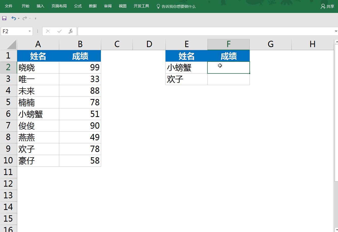Click the Undo icon

pos(13,18)
